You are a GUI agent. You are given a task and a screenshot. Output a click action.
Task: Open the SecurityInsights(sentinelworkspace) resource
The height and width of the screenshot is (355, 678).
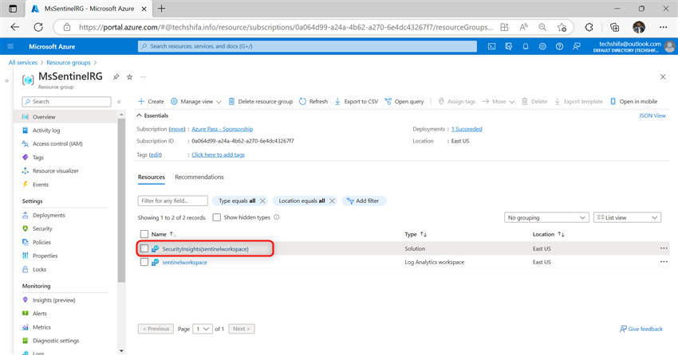point(205,249)
